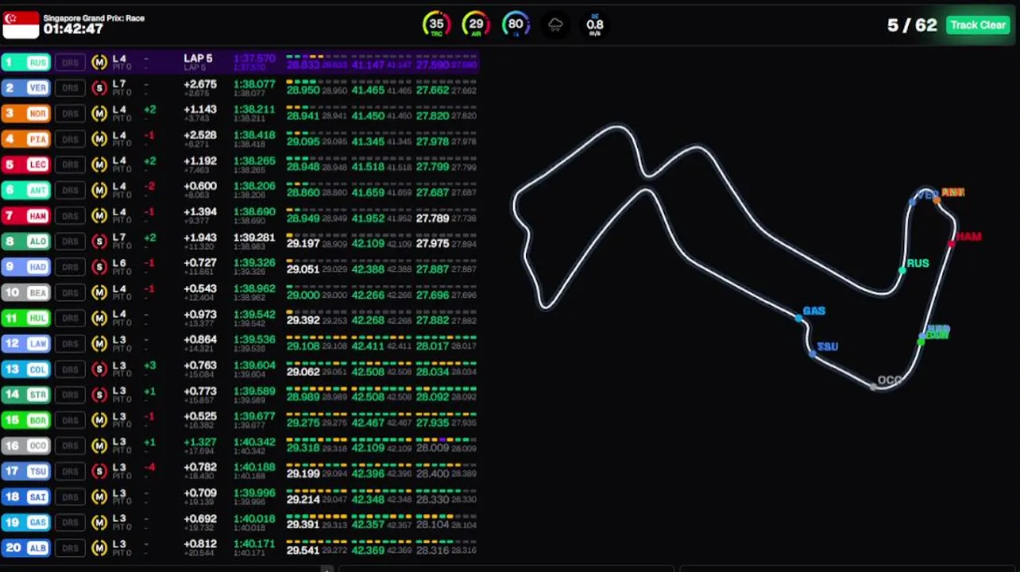Click the medium tyre icon in BOR row

[x=99, y=420]
